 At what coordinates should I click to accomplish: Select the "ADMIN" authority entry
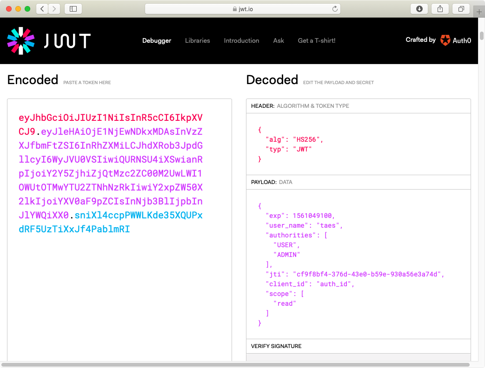tap(287, 255)
